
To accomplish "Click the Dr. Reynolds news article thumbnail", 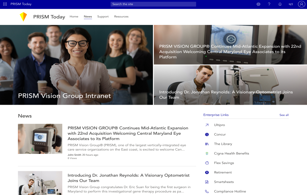I will (40, 183).
